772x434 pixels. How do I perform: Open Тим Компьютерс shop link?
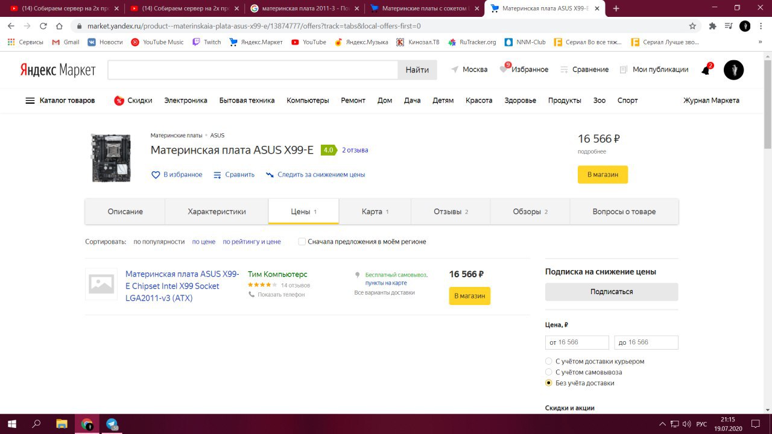point(277,274)
